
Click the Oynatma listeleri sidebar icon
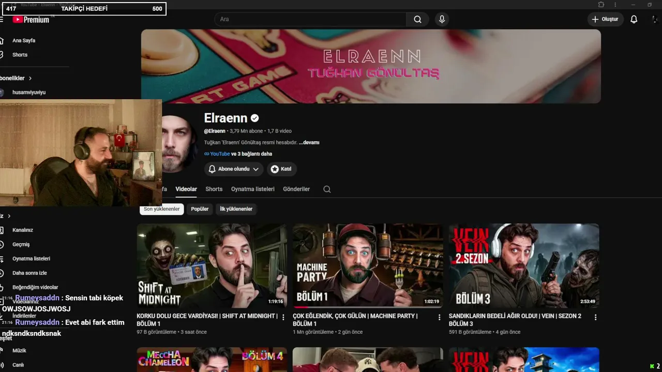(2, 259)
